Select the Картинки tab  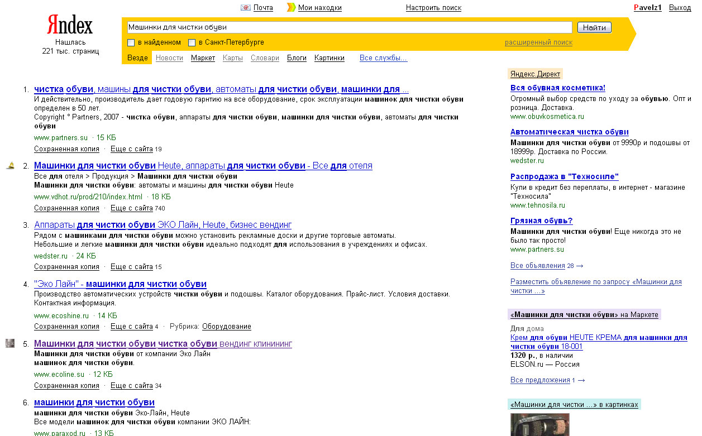329,58
